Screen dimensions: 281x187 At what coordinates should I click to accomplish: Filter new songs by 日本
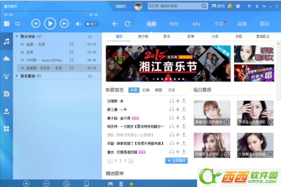[x=172, y=90]
